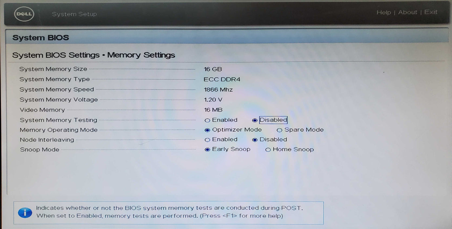Click the POST memory tests help text

(x=170, y=212)
